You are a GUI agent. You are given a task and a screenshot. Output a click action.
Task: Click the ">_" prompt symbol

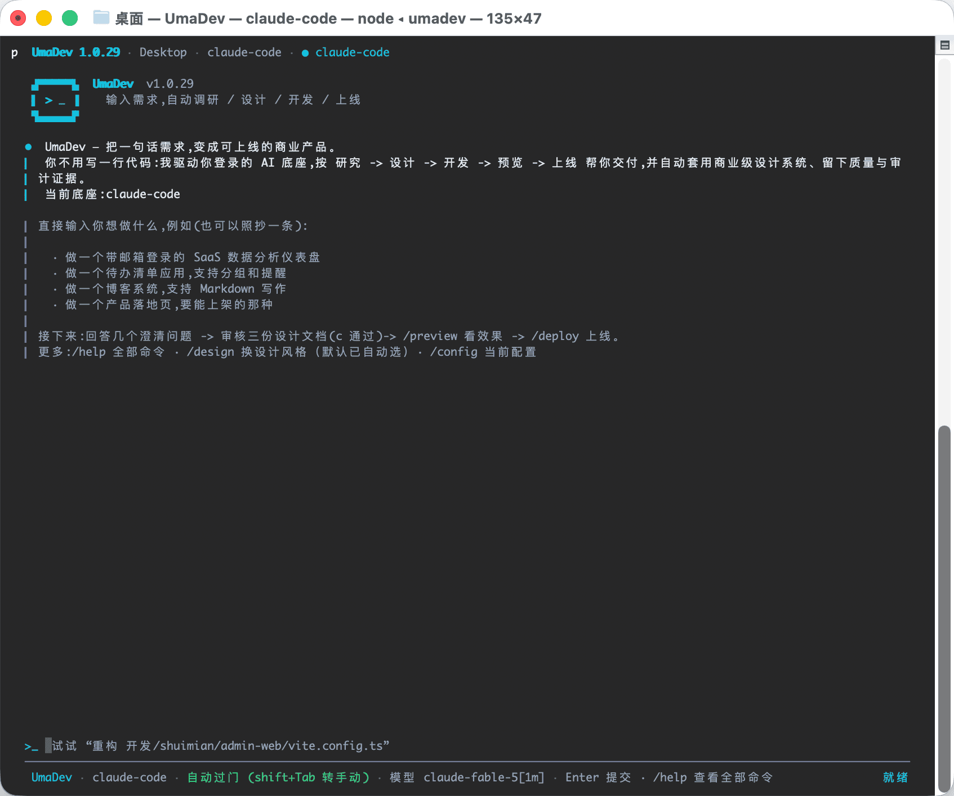coord(32,746)
